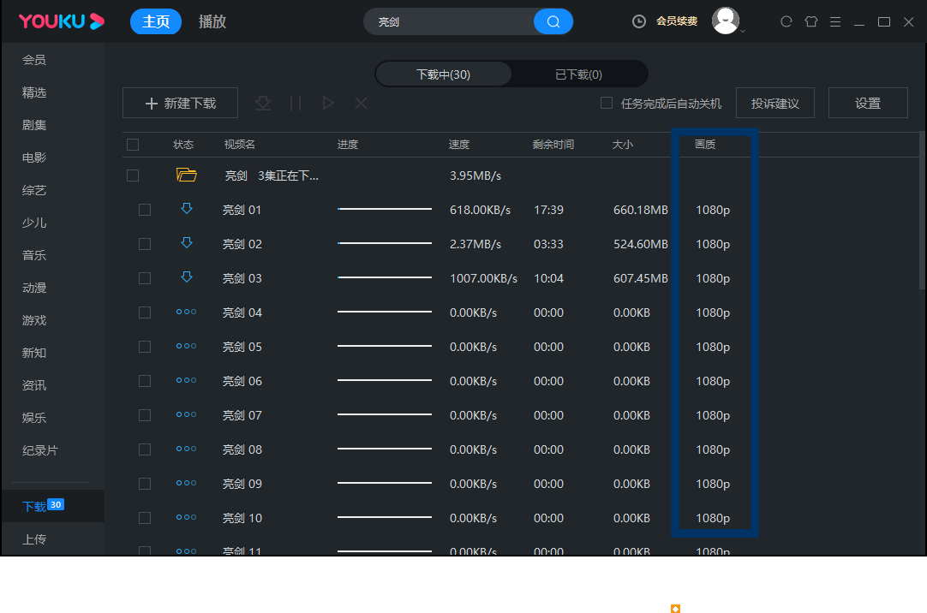
Task: Open 综艺 in sidebar
Action: coord(33,190)
